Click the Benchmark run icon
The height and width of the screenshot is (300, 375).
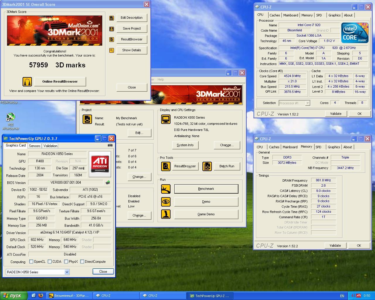(x=166, y=189)
